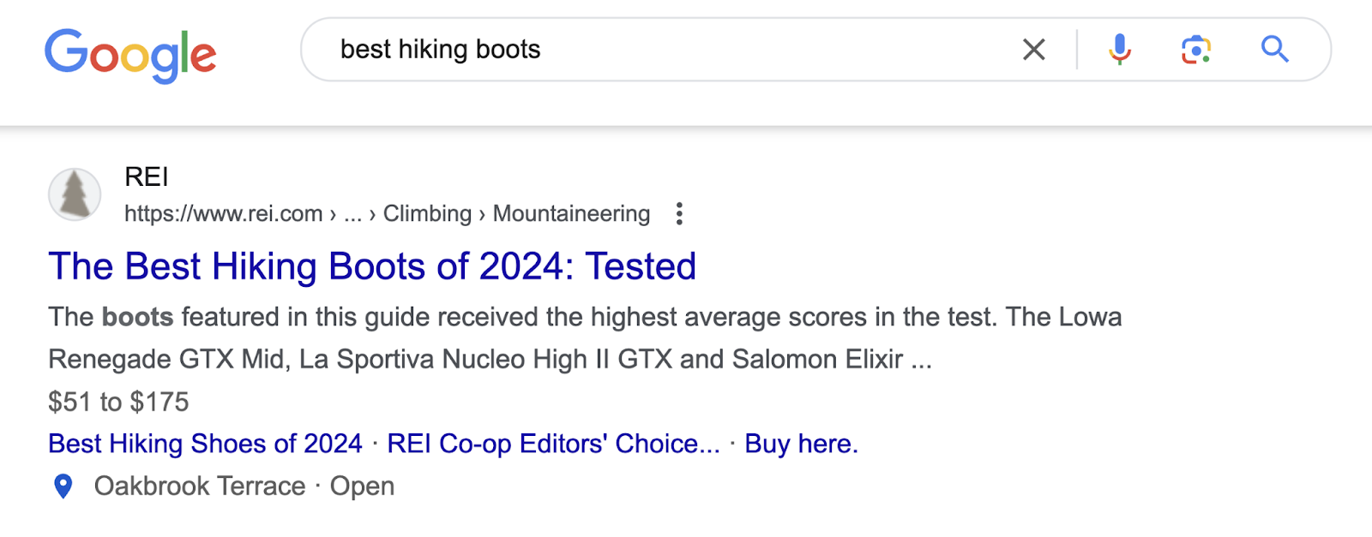The width and height of the screenshot is (1372, 537).
Task: Click the search magnifier icon
Action: (x=1275, y=50)
